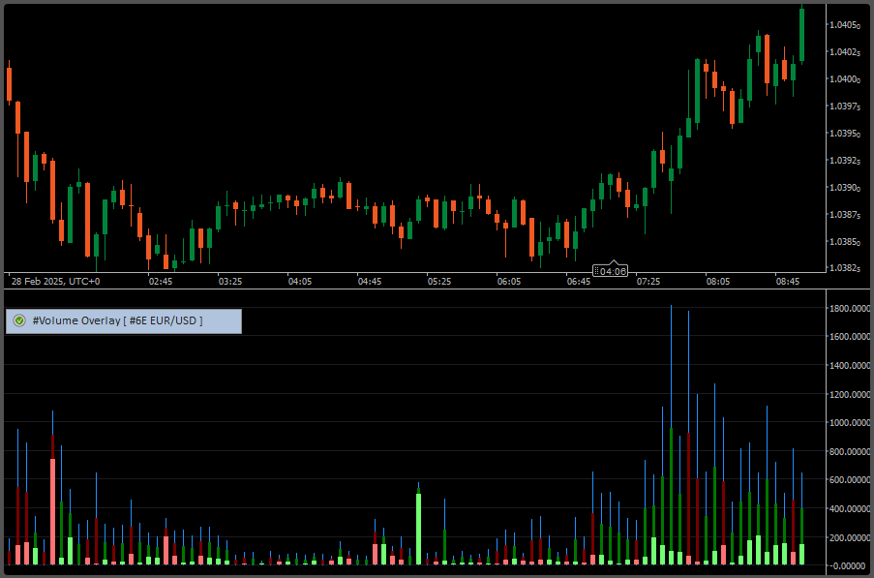Click the 1800.00000 volume scale label
The width and height of the screenshot is (874, 578).
(850, 309)
